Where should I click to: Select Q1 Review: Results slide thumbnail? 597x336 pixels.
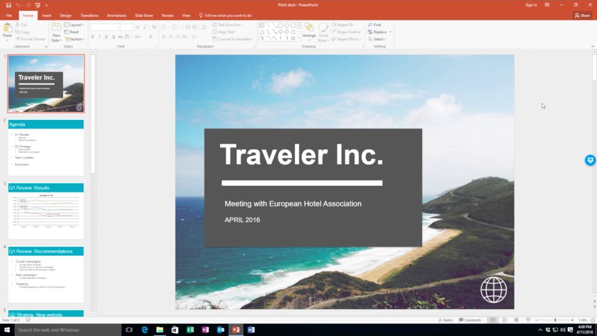click(x=46, y=211)
